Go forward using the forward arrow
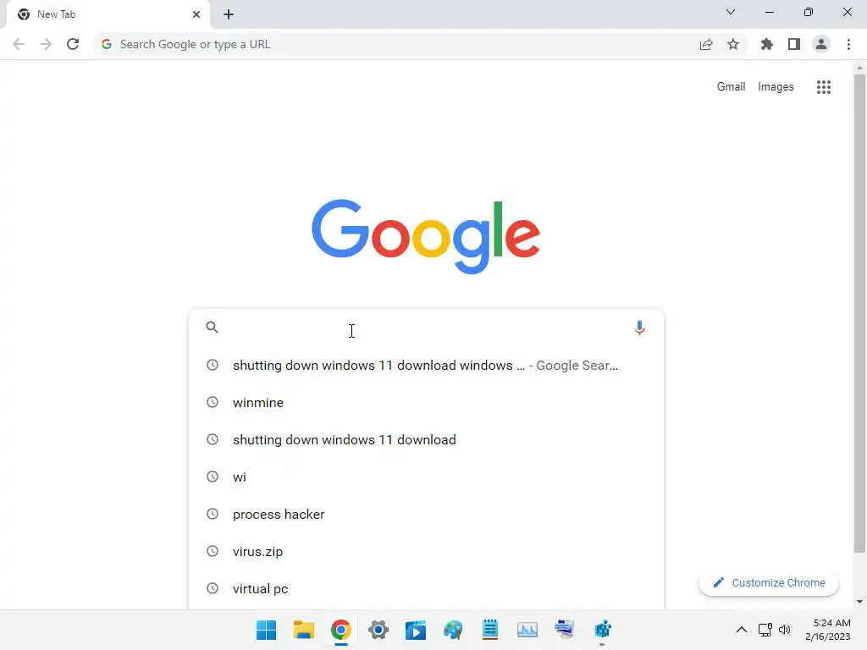867x650 pixels. (x=46, y=44)
